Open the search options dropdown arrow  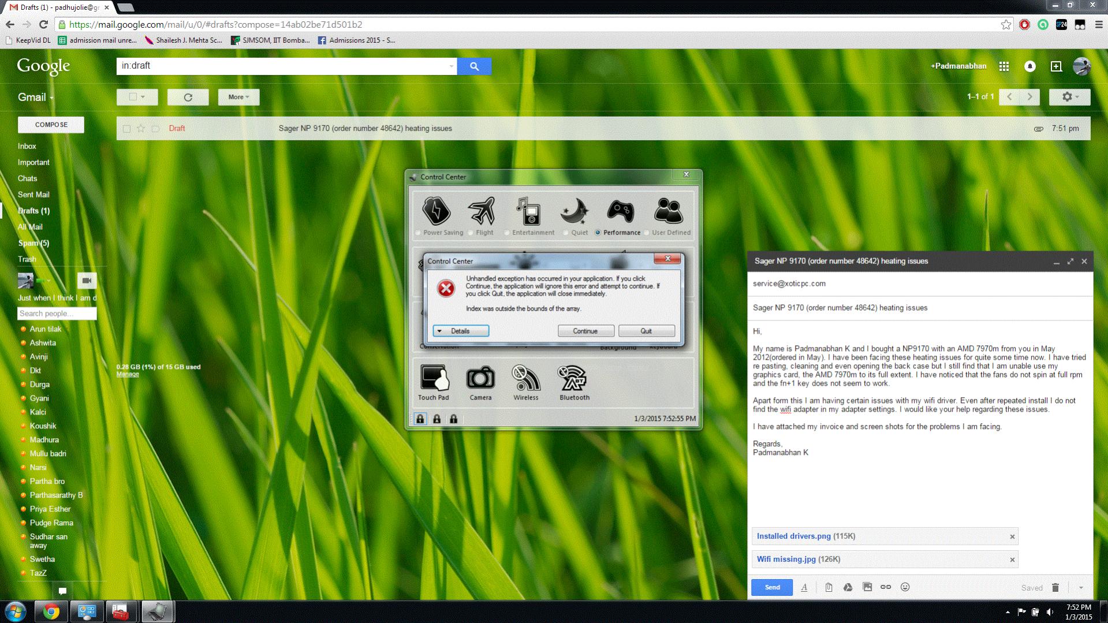coord(451,66)
